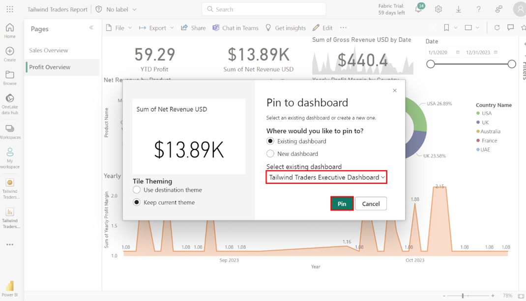Choose Use destination theme option
The image size is (526, 301).
tap(137, 190)
